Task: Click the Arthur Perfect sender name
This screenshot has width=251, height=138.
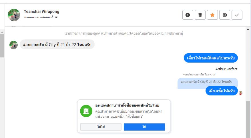Action: point(226,69)
